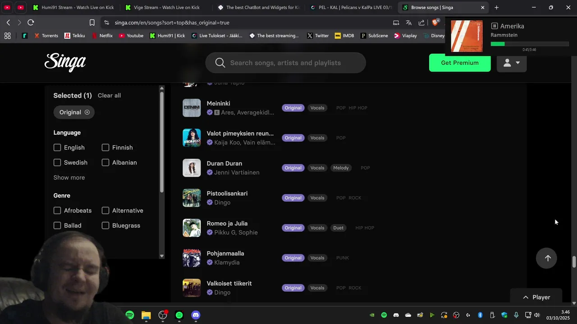Remove the Original filter chip
The width and height of the screenshot is (577, 324).
[x=87, y=112]
